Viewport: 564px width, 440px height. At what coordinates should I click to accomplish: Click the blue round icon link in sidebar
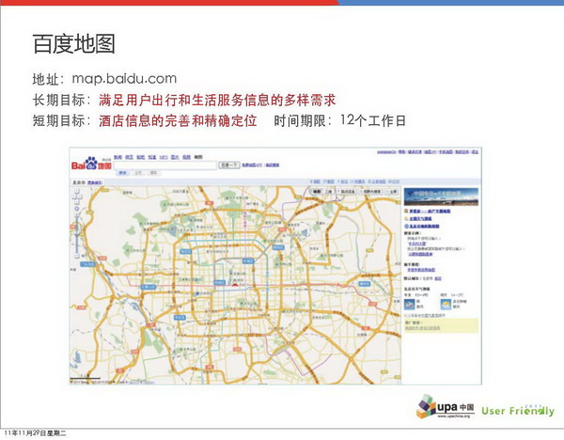point(406,227)
